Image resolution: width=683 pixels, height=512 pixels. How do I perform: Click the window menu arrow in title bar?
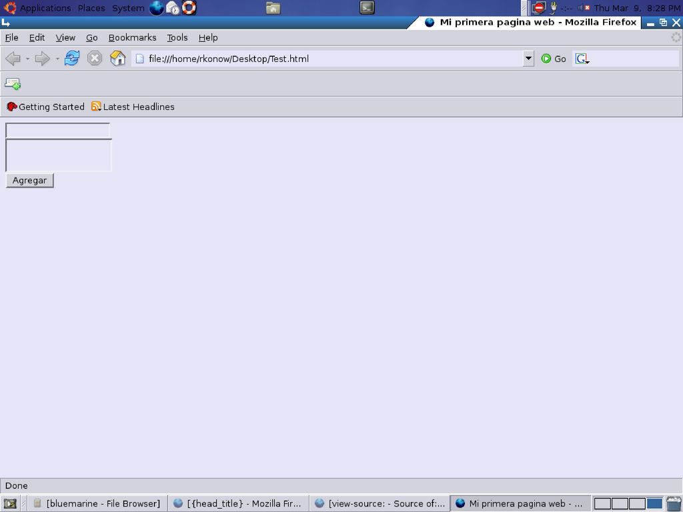pyautogui.click(x=5, y=23)
